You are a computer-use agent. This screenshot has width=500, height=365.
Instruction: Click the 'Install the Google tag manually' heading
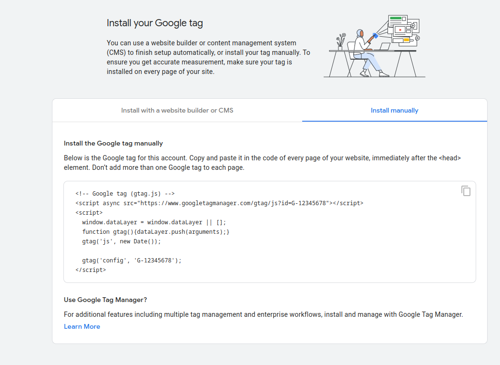(113, 143)
